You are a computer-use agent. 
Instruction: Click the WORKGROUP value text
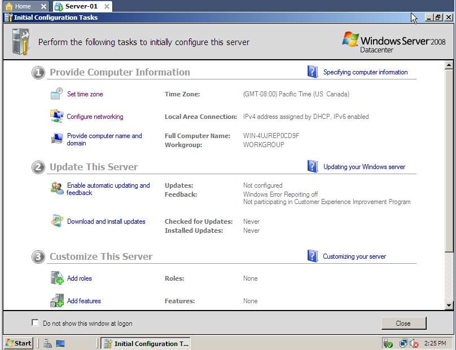[x=264, y=145]
